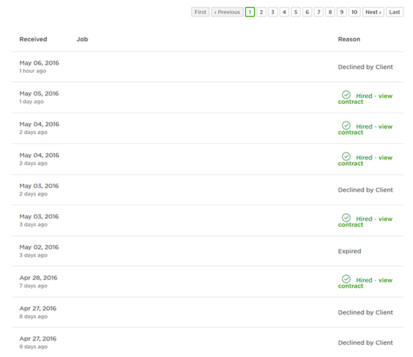Select the May 06, 2016 row date
Screen dimensions: 413x357
click(39, 63)
